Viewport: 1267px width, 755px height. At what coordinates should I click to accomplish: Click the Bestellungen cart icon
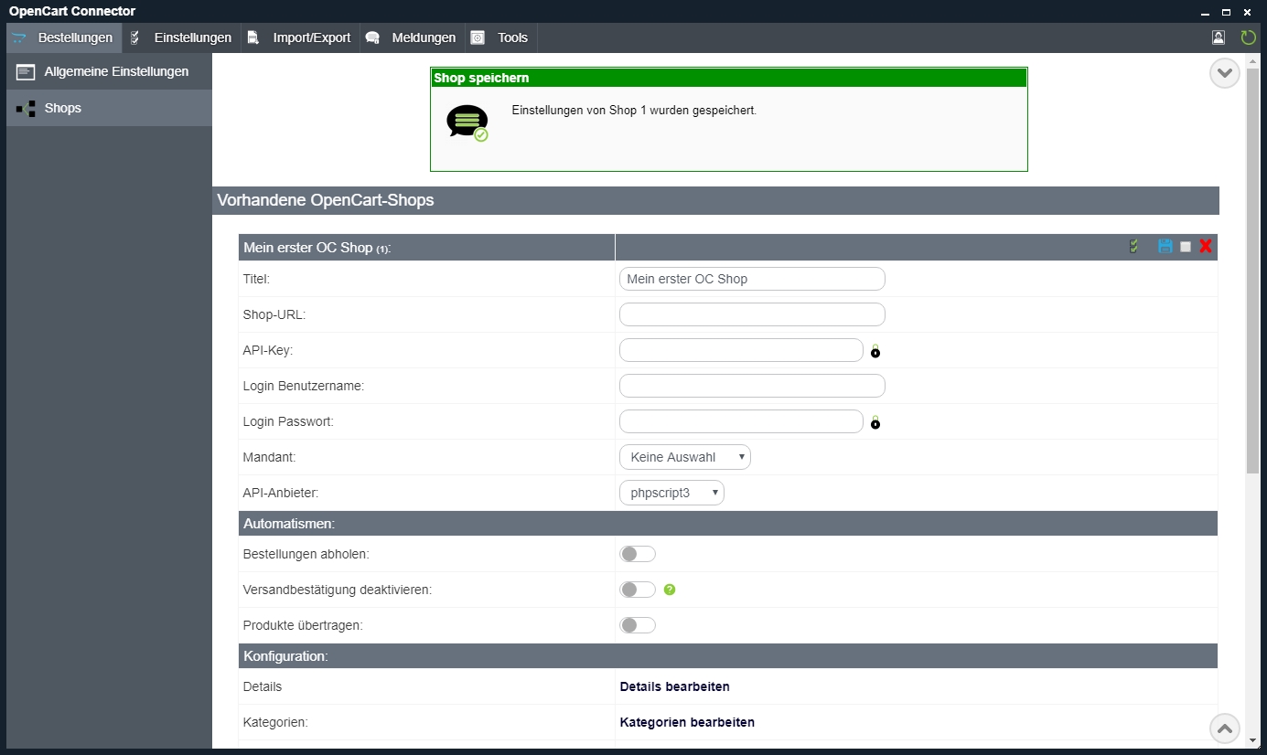pyautogui.click(x=19, y=37)
